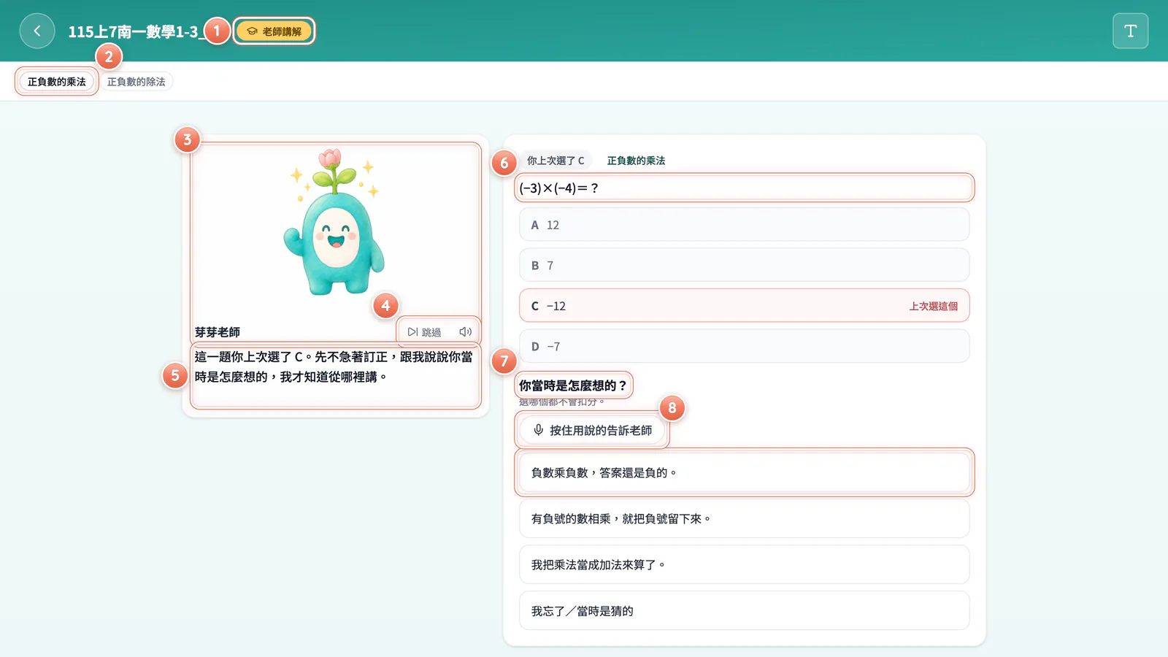Click the 正負數的乘法 topic label above question
1168x657 pixels.
tap(636, 161)
